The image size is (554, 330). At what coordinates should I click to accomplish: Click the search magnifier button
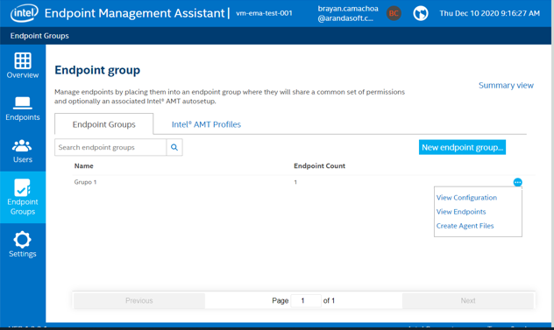click(x=174, y=147)
